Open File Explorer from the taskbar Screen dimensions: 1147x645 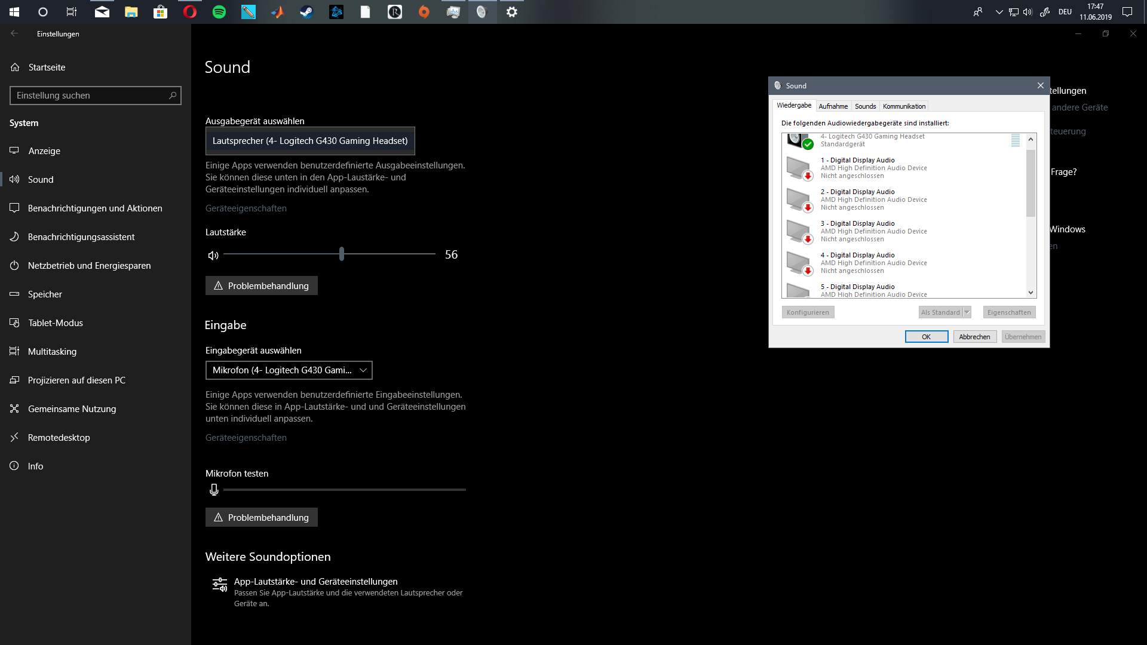[x=131, y=11]
